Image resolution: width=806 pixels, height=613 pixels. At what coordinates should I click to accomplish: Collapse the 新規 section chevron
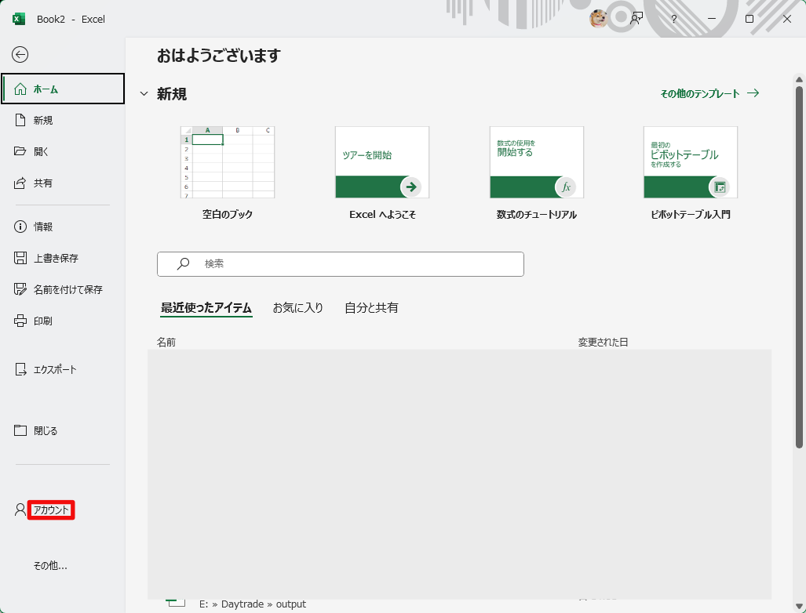point(144,94)
